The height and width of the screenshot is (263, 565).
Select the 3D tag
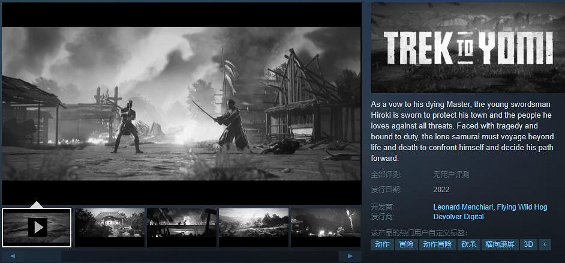(x=528, y=244)
